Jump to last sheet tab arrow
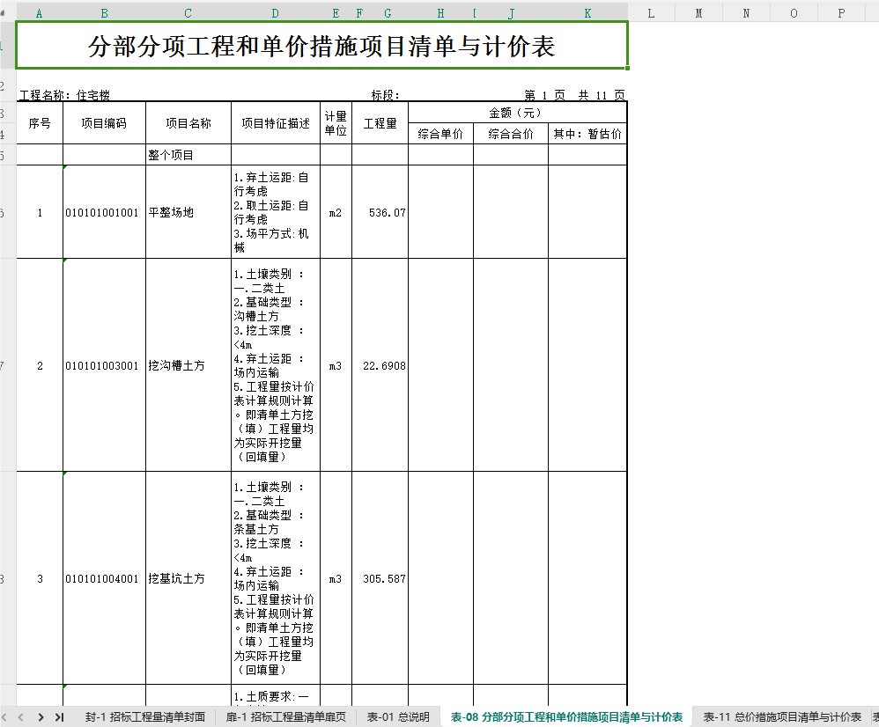The image size is (879, 727). (59, 717)
